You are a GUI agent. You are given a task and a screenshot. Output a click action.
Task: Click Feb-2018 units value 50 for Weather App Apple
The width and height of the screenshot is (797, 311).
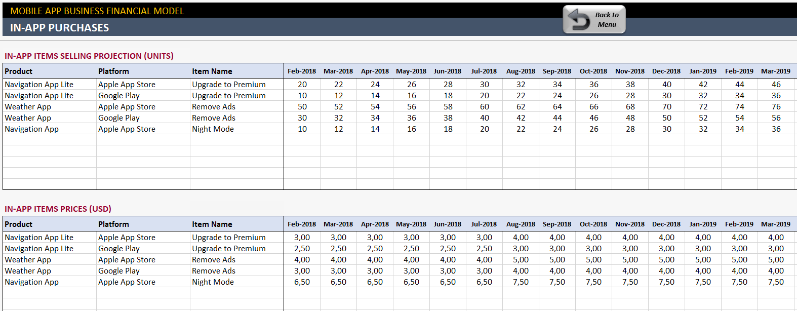302,107
